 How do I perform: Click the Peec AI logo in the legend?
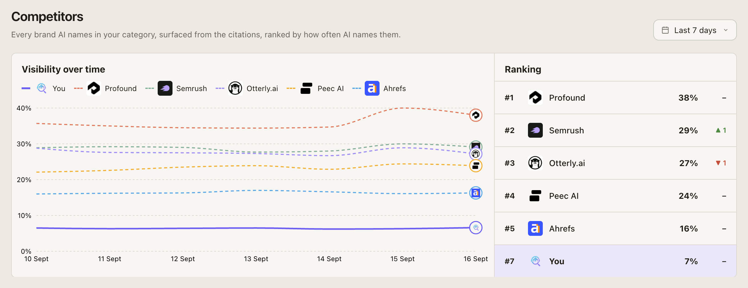pyautogui.click(x=306, y=88)
